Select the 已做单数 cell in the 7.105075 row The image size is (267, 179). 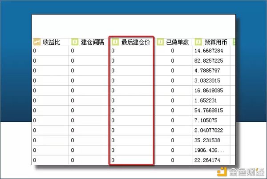(173, 120)
